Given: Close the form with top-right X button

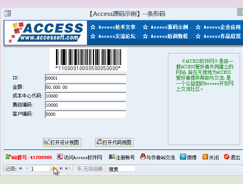Looking at the screenshot, I should (240, 12).
